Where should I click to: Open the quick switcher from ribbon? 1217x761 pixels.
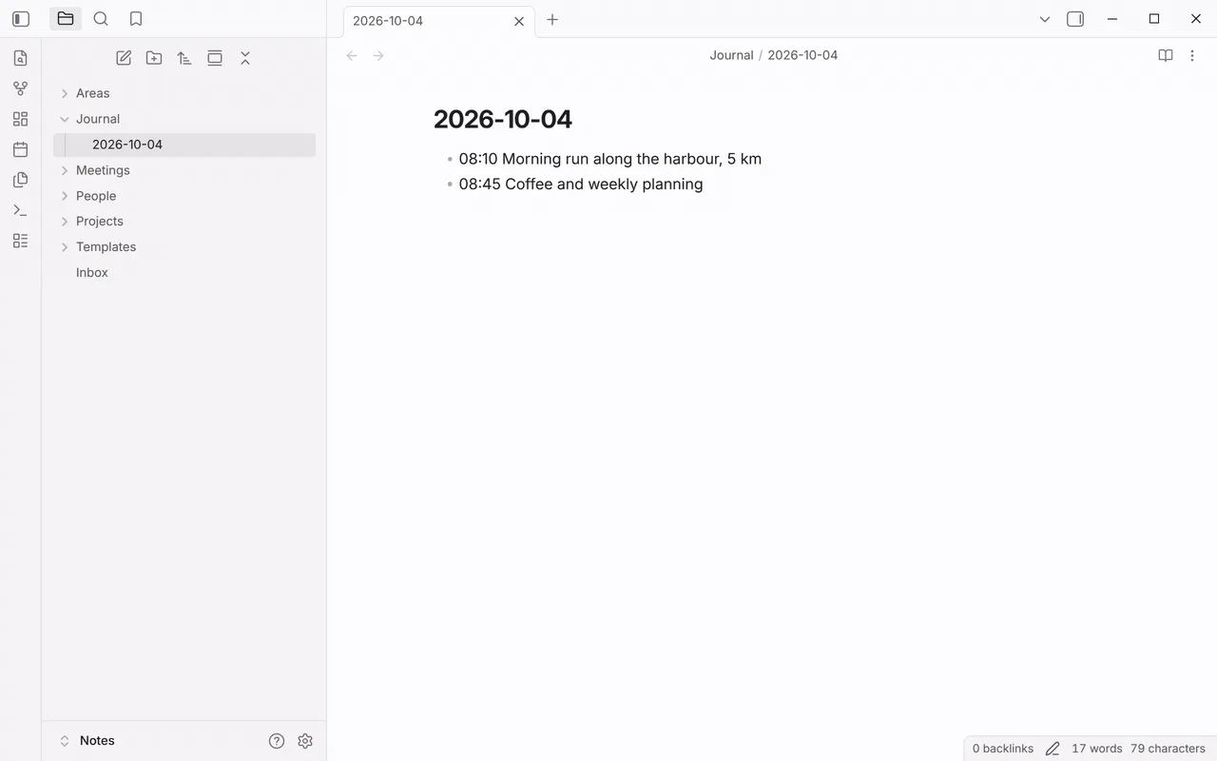click(x=21, y=58)
